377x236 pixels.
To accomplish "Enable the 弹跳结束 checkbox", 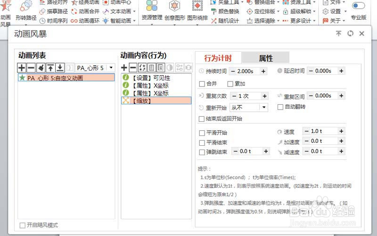I will click(202, 152).
